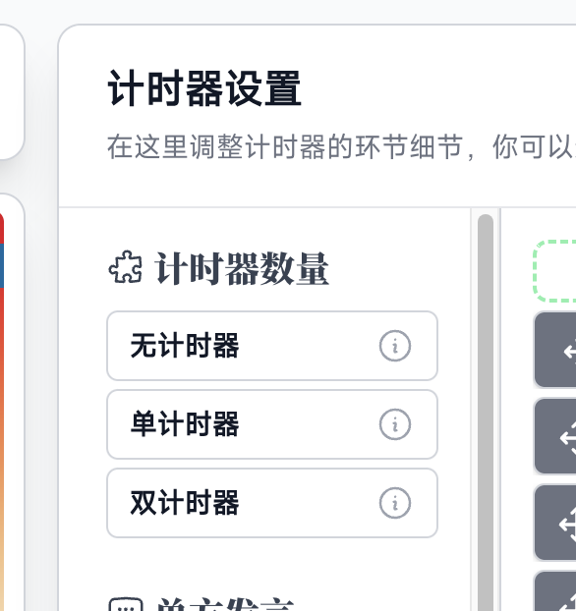Click the speech bubble icon beside 单方发言
576x611 pixels.
coord(125,604)
